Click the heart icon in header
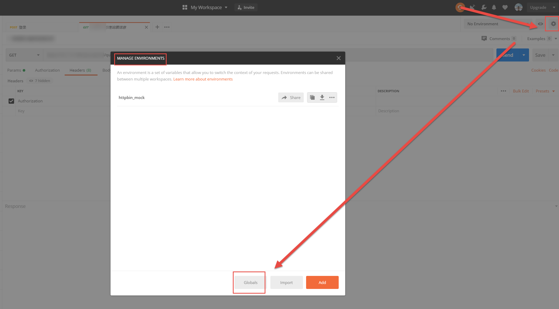The image size is (559, 309). tap(505, 7)
